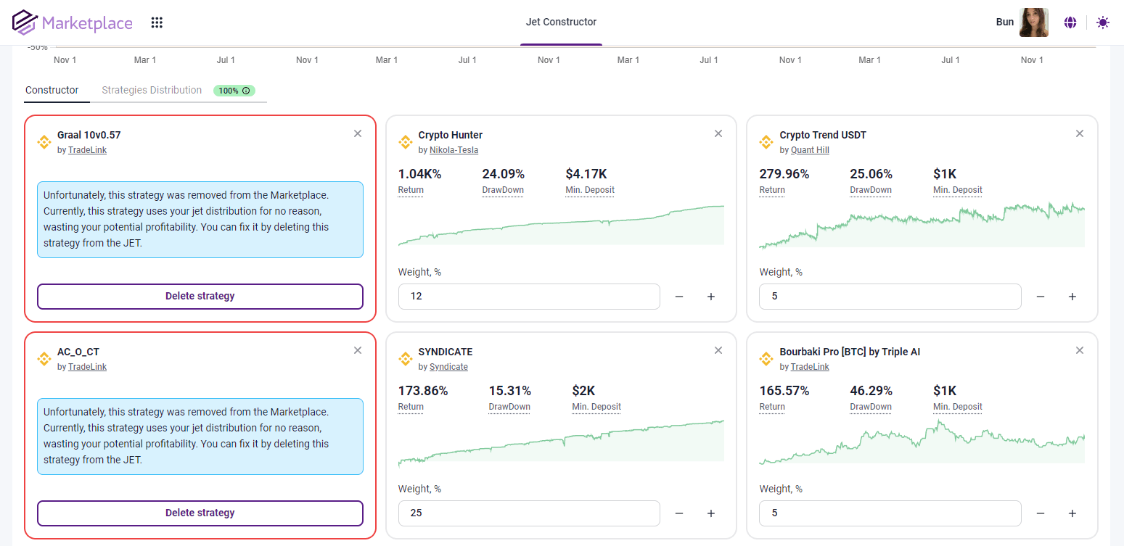
Task: Open the Quant Hill author link
Action: 810,150
